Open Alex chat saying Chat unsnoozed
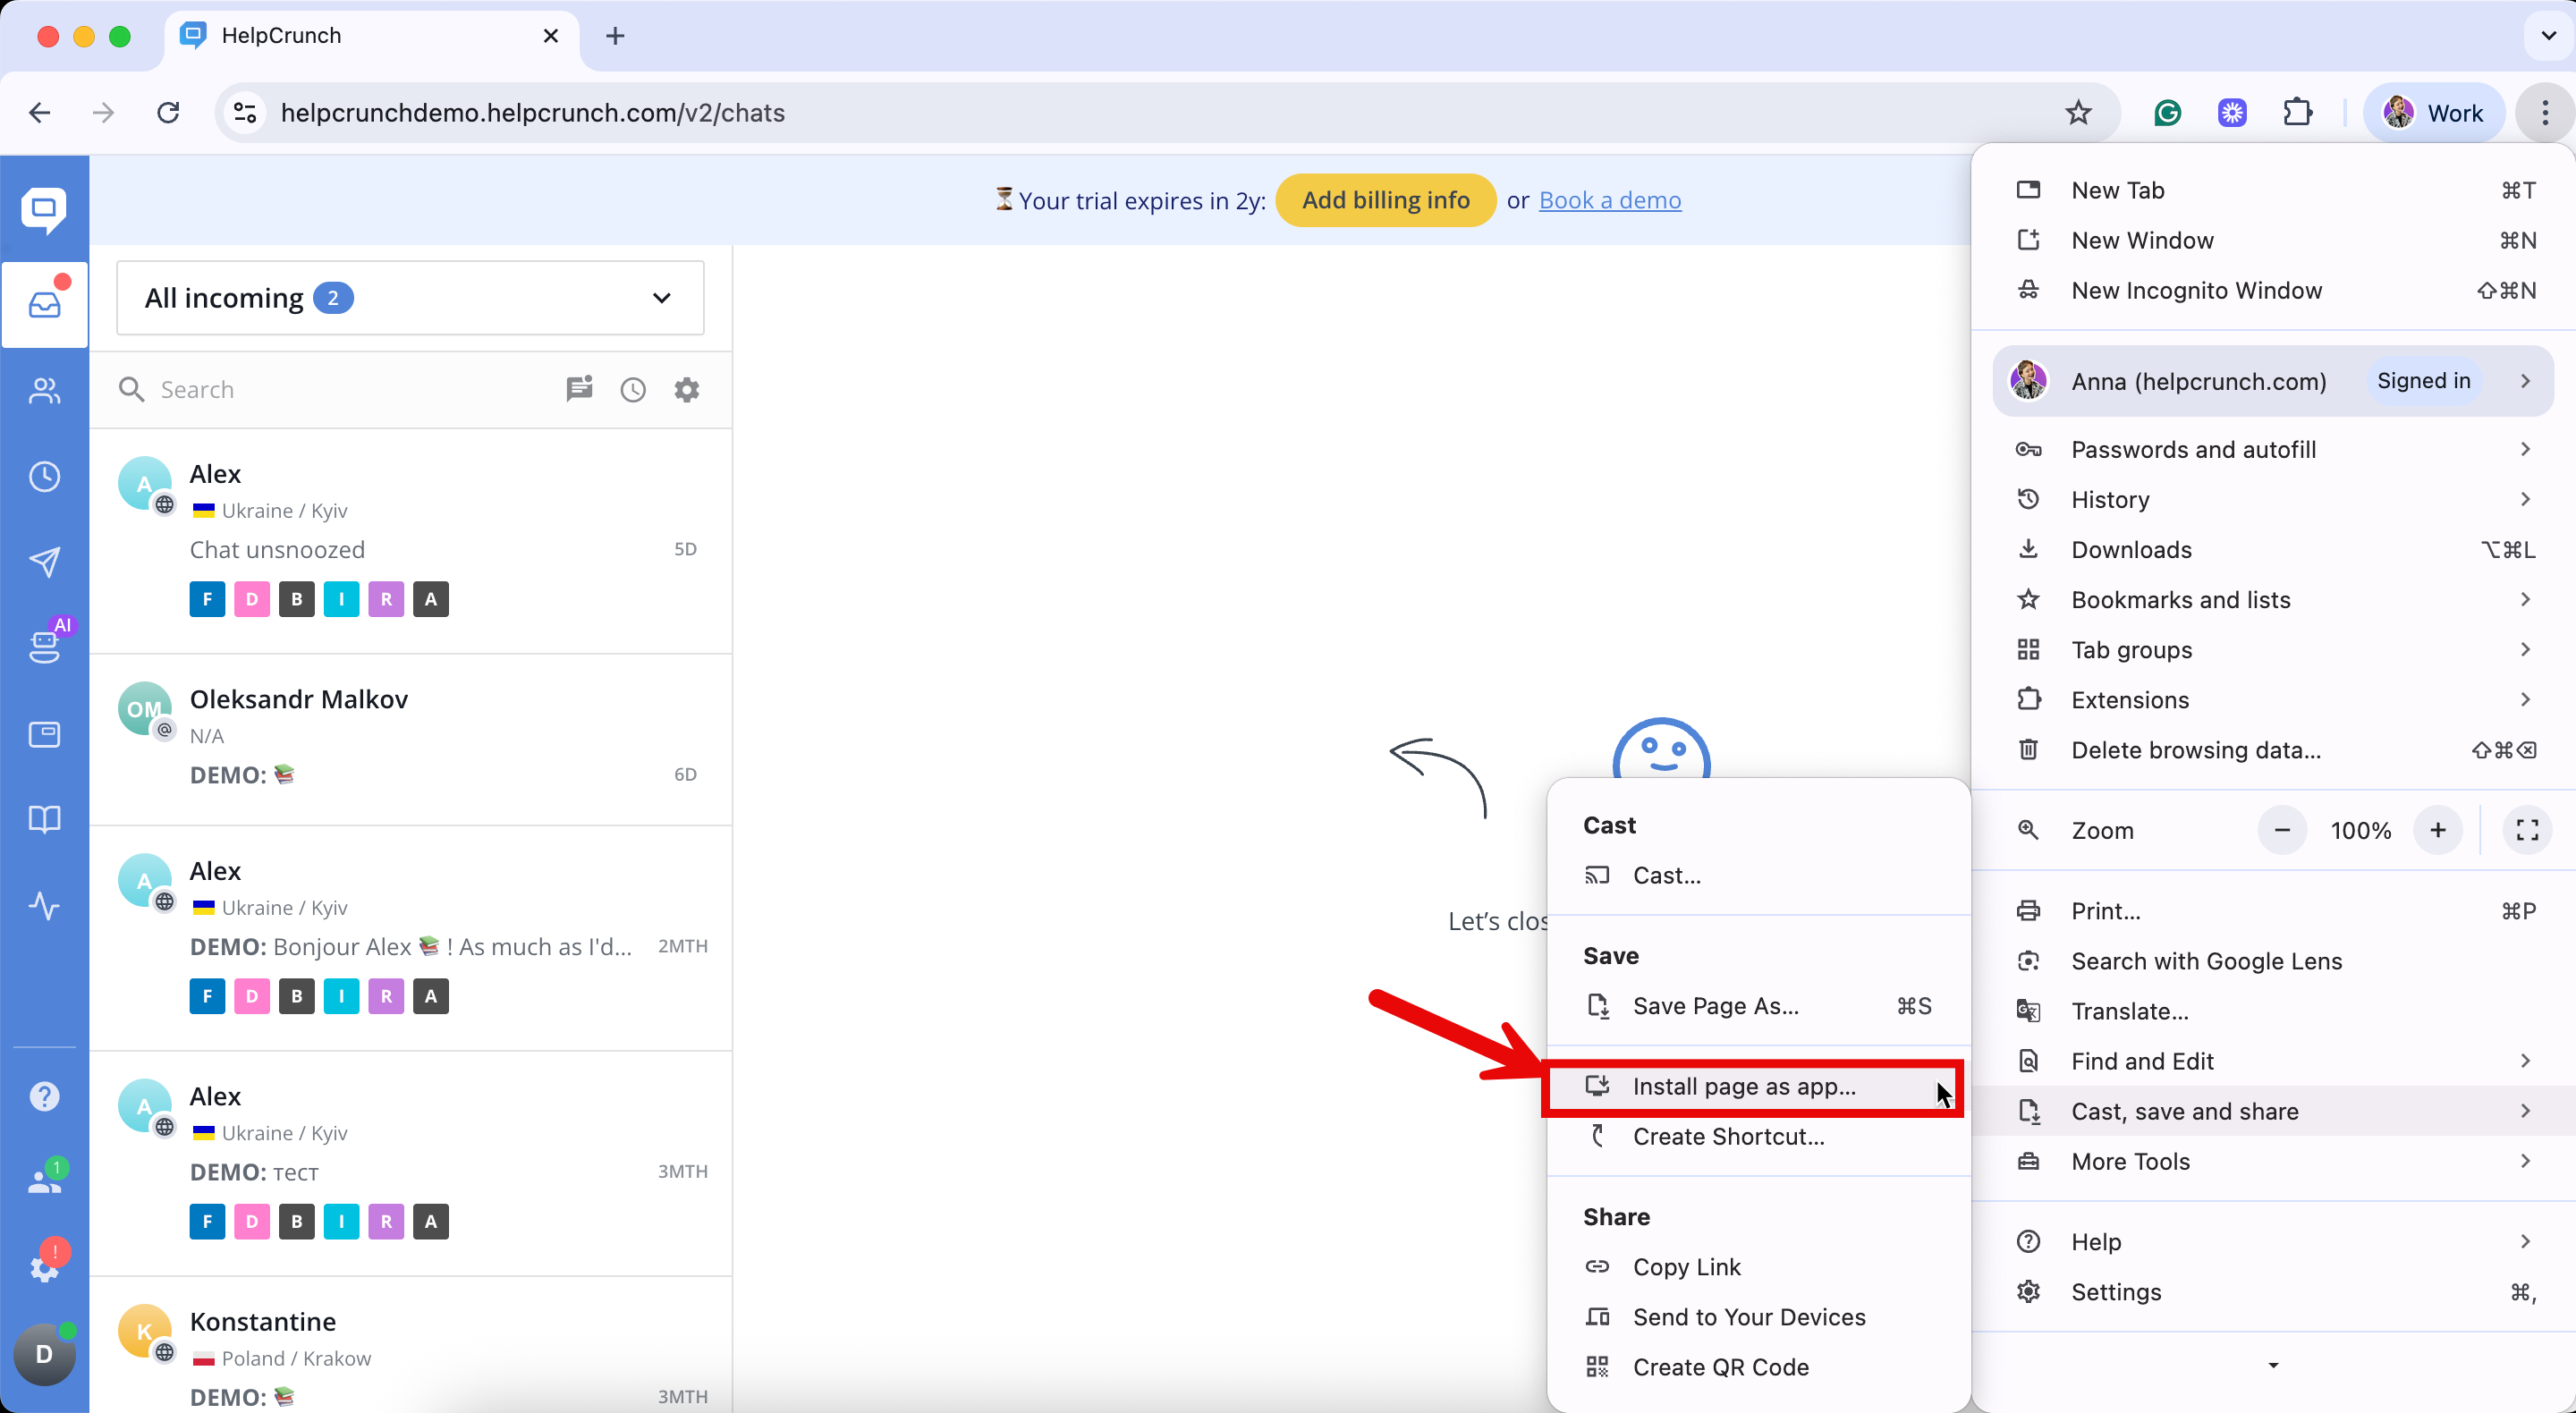The image size is (2576, 1413). click(410, 541)
